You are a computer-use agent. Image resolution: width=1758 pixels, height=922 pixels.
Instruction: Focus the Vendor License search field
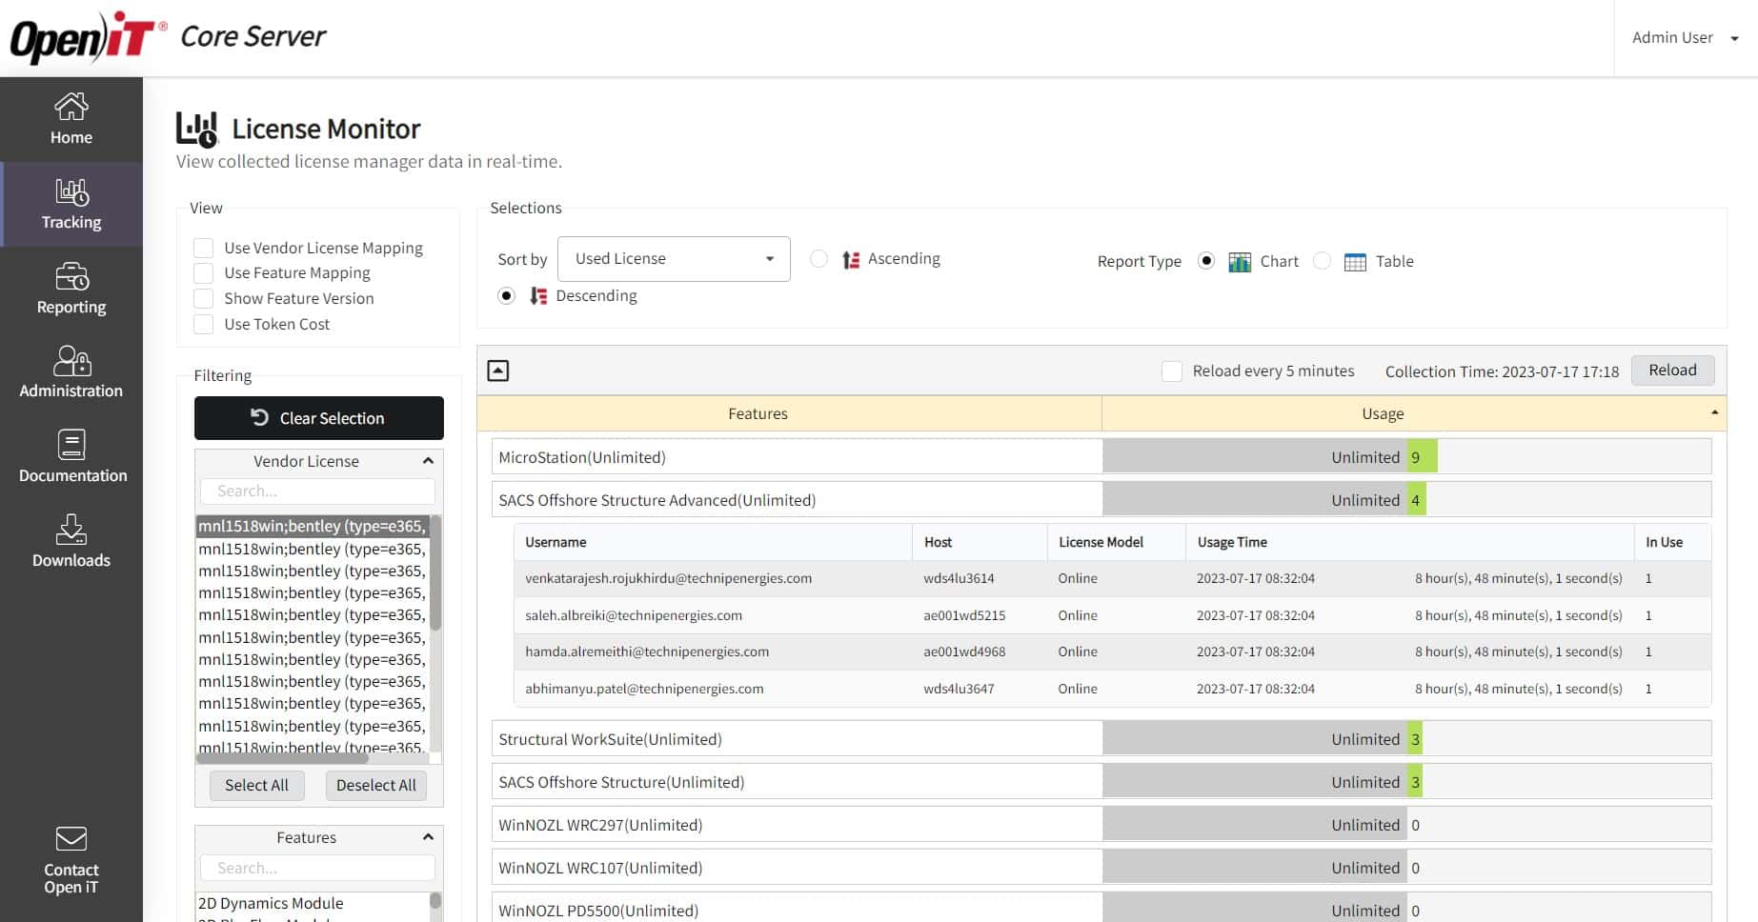317,491
